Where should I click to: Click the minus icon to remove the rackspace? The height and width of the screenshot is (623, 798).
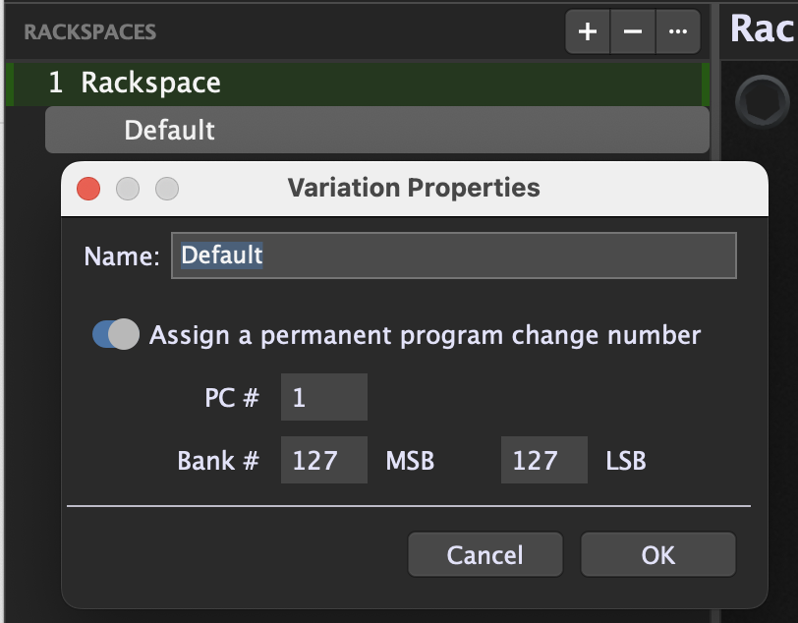click(x=633, y=31)
